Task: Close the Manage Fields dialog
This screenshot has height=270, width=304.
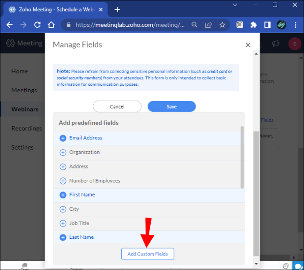Action: coord(248,45)
